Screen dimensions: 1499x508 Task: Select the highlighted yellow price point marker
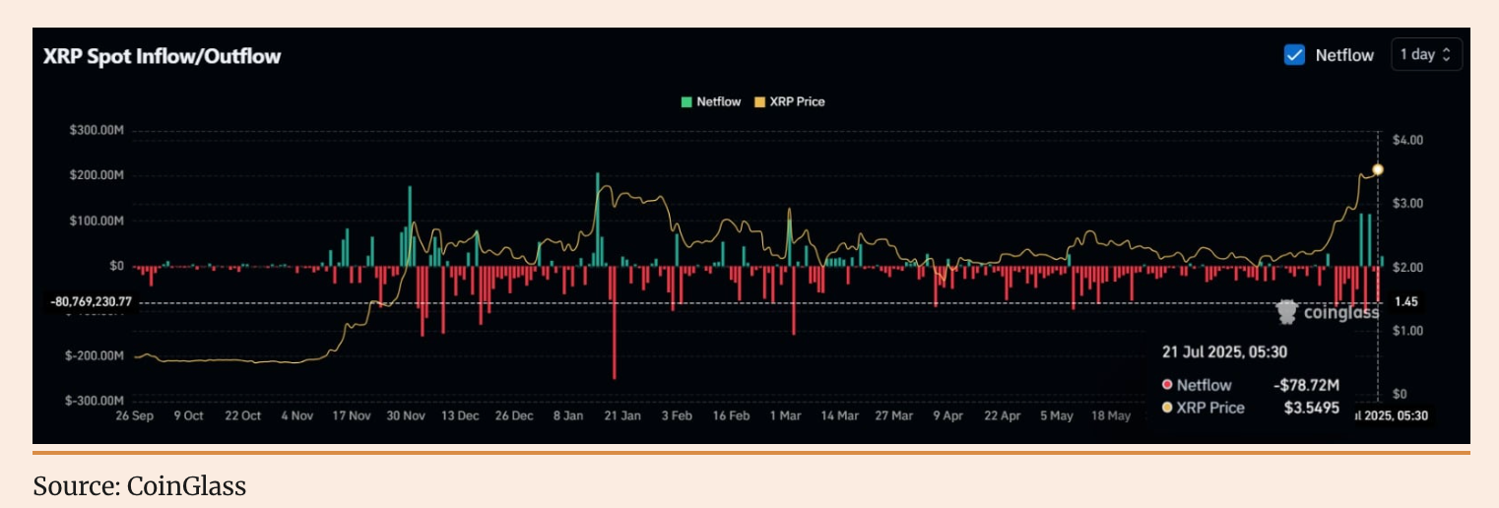[1378, 169]
